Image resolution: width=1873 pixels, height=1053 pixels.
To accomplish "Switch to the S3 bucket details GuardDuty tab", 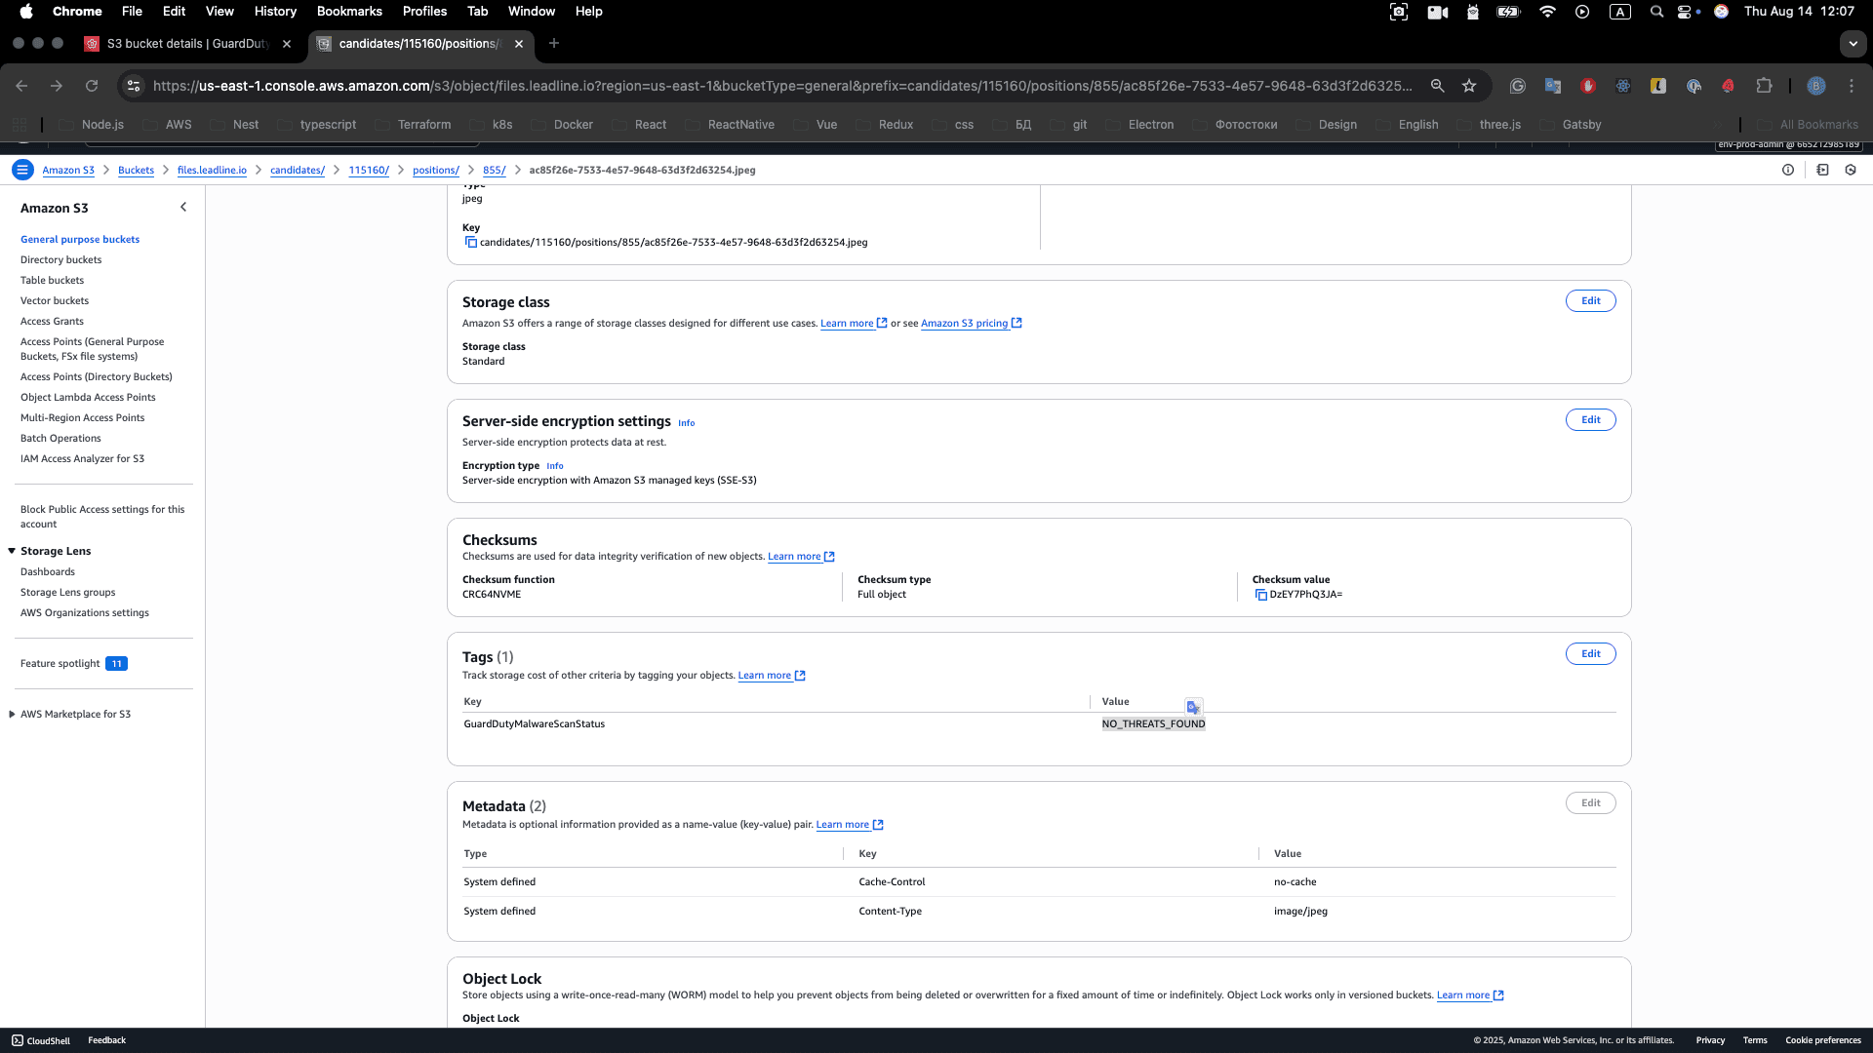I will (185, 44).
